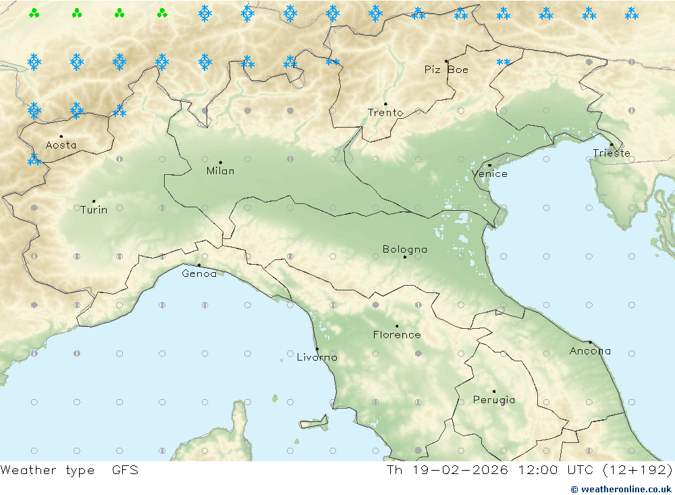Click the snow symbol southwest of Aosta label
This screenshot has width=675, height=495.
tap(34, 159)
